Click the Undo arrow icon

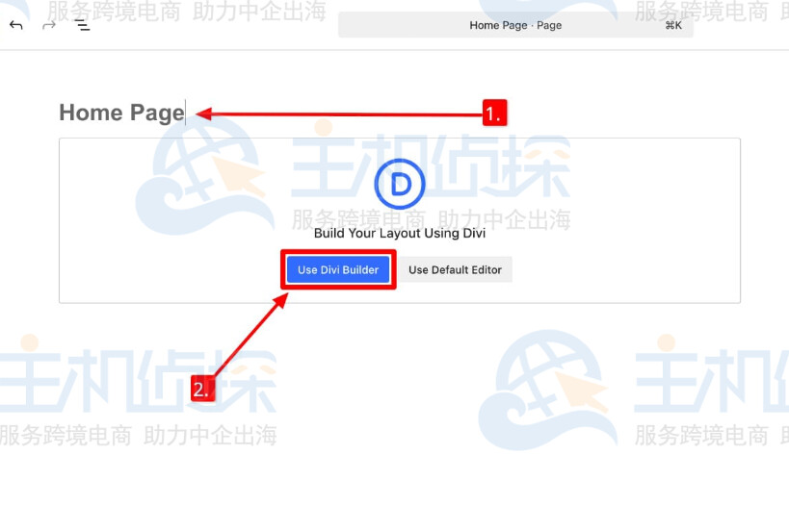pos(16,25)
